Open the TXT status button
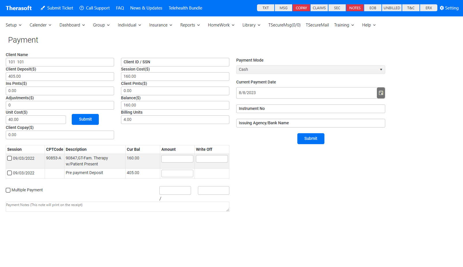463x267 pixels. (266, 8)
